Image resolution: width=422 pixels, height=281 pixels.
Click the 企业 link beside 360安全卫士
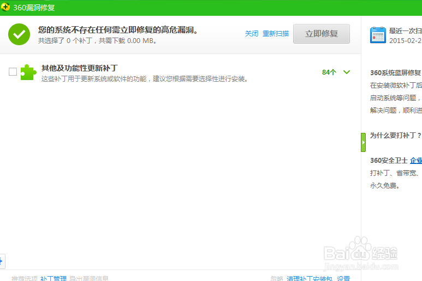[x=416, y=161]
